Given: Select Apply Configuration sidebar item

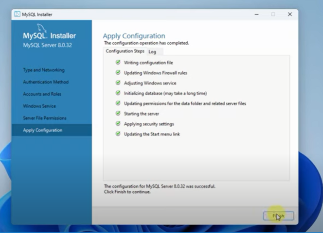Looking at the screenshot, I should (x=52, y=130).
